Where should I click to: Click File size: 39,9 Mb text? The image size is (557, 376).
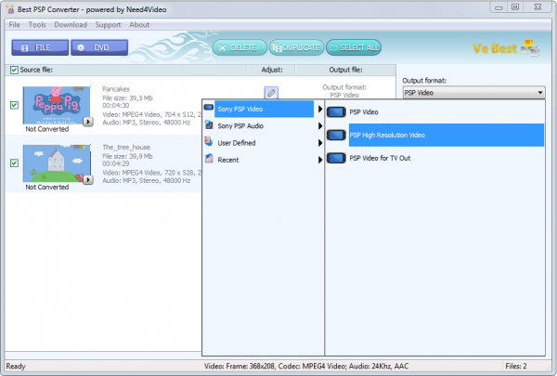(x=127, y=156)
